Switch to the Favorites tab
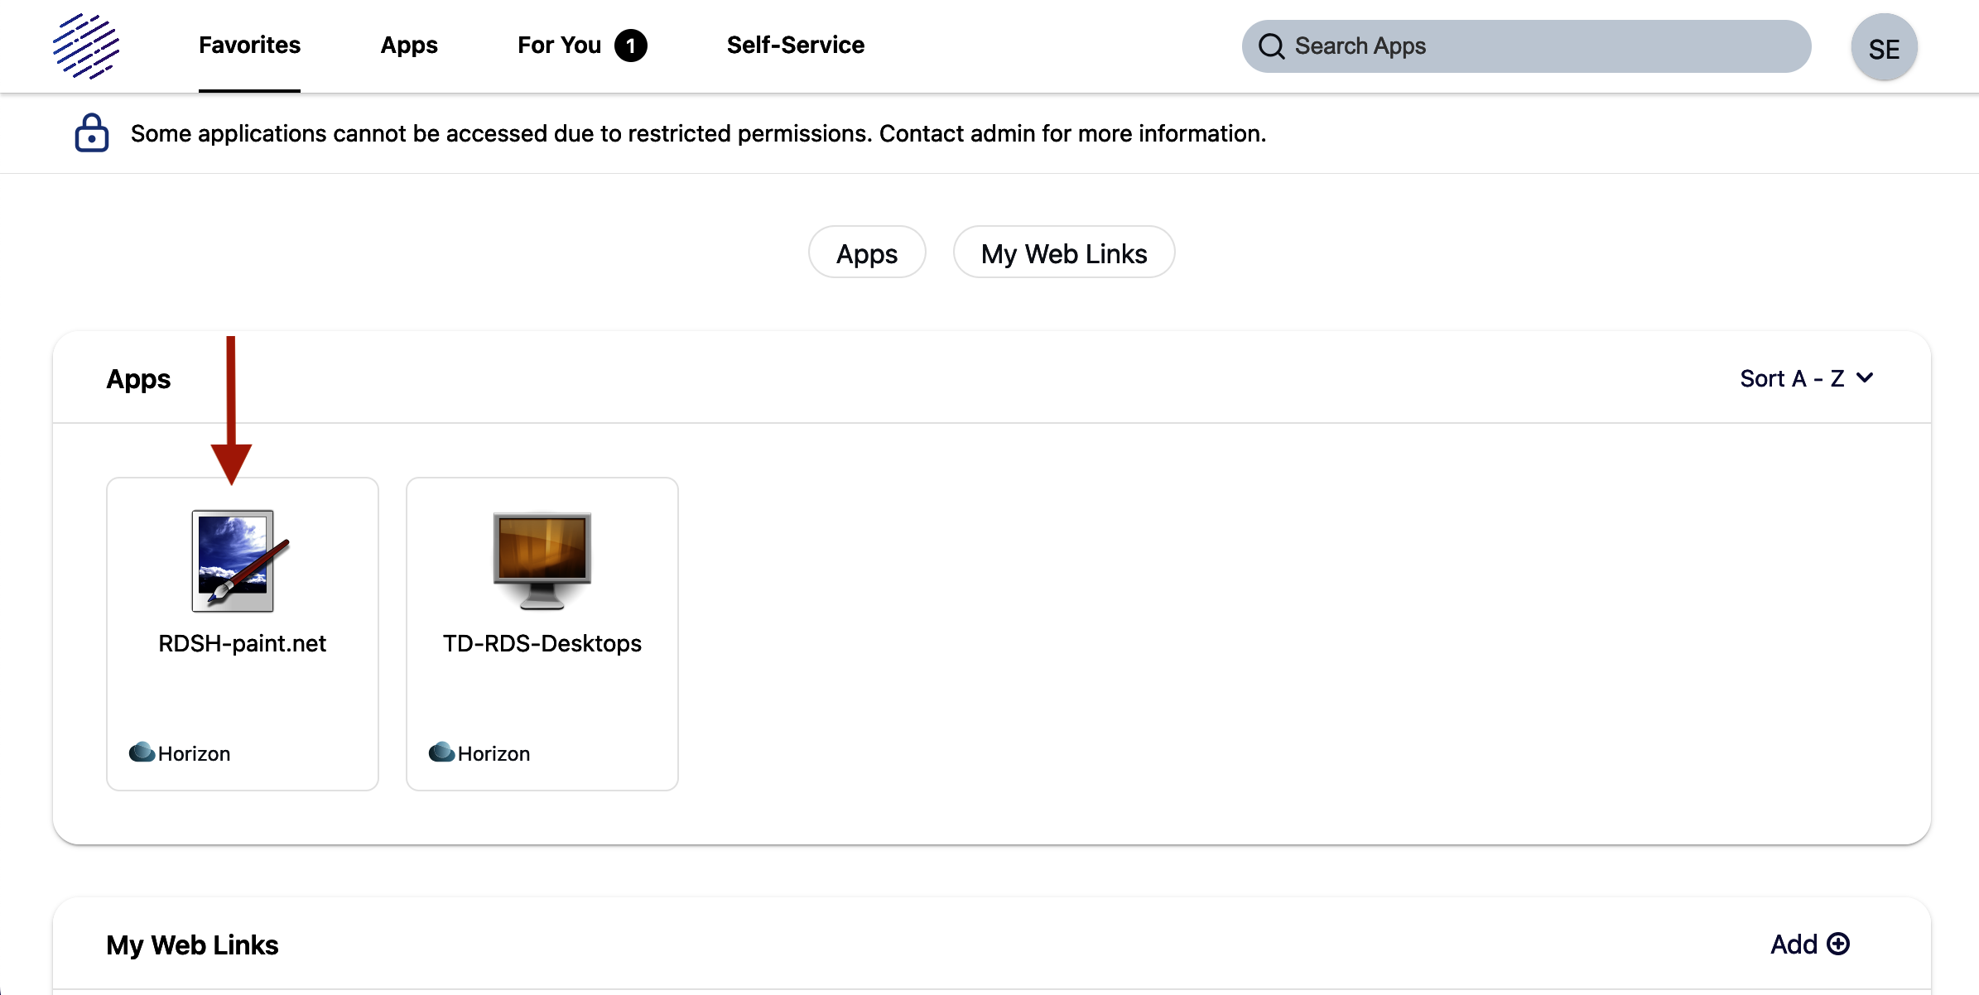Screen dimensions: 1979x995 [x=249, y=45]
